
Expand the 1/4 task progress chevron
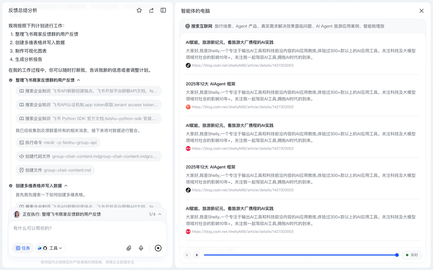click(160, 214)
